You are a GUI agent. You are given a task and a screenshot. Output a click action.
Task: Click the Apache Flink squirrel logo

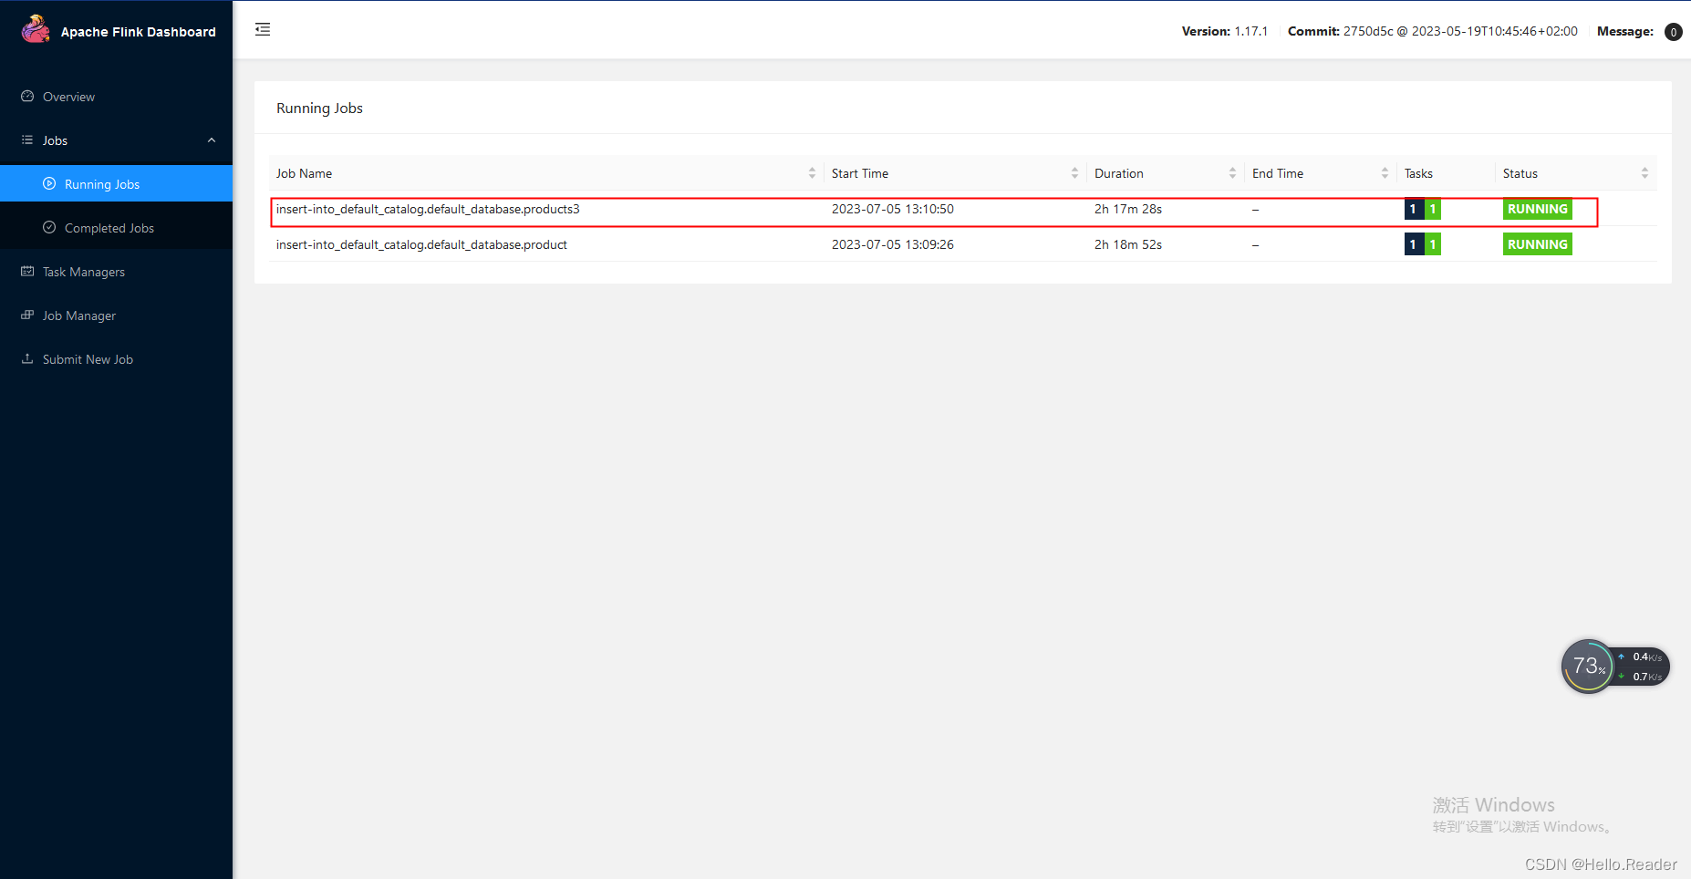point(36,27)
